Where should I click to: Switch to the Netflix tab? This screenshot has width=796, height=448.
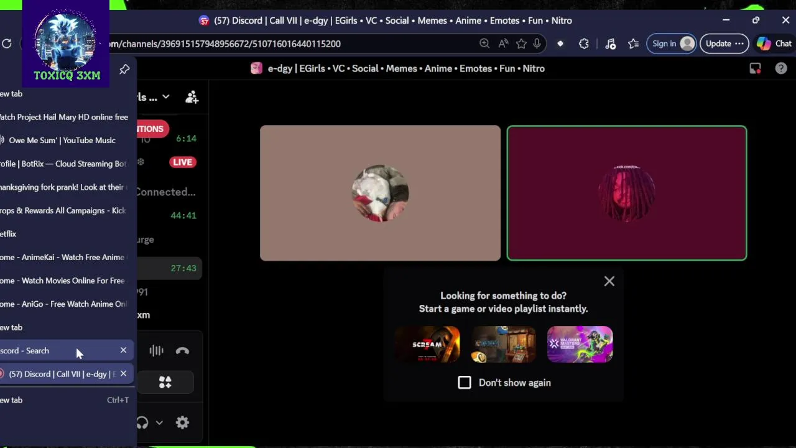[x=65, y=234]
